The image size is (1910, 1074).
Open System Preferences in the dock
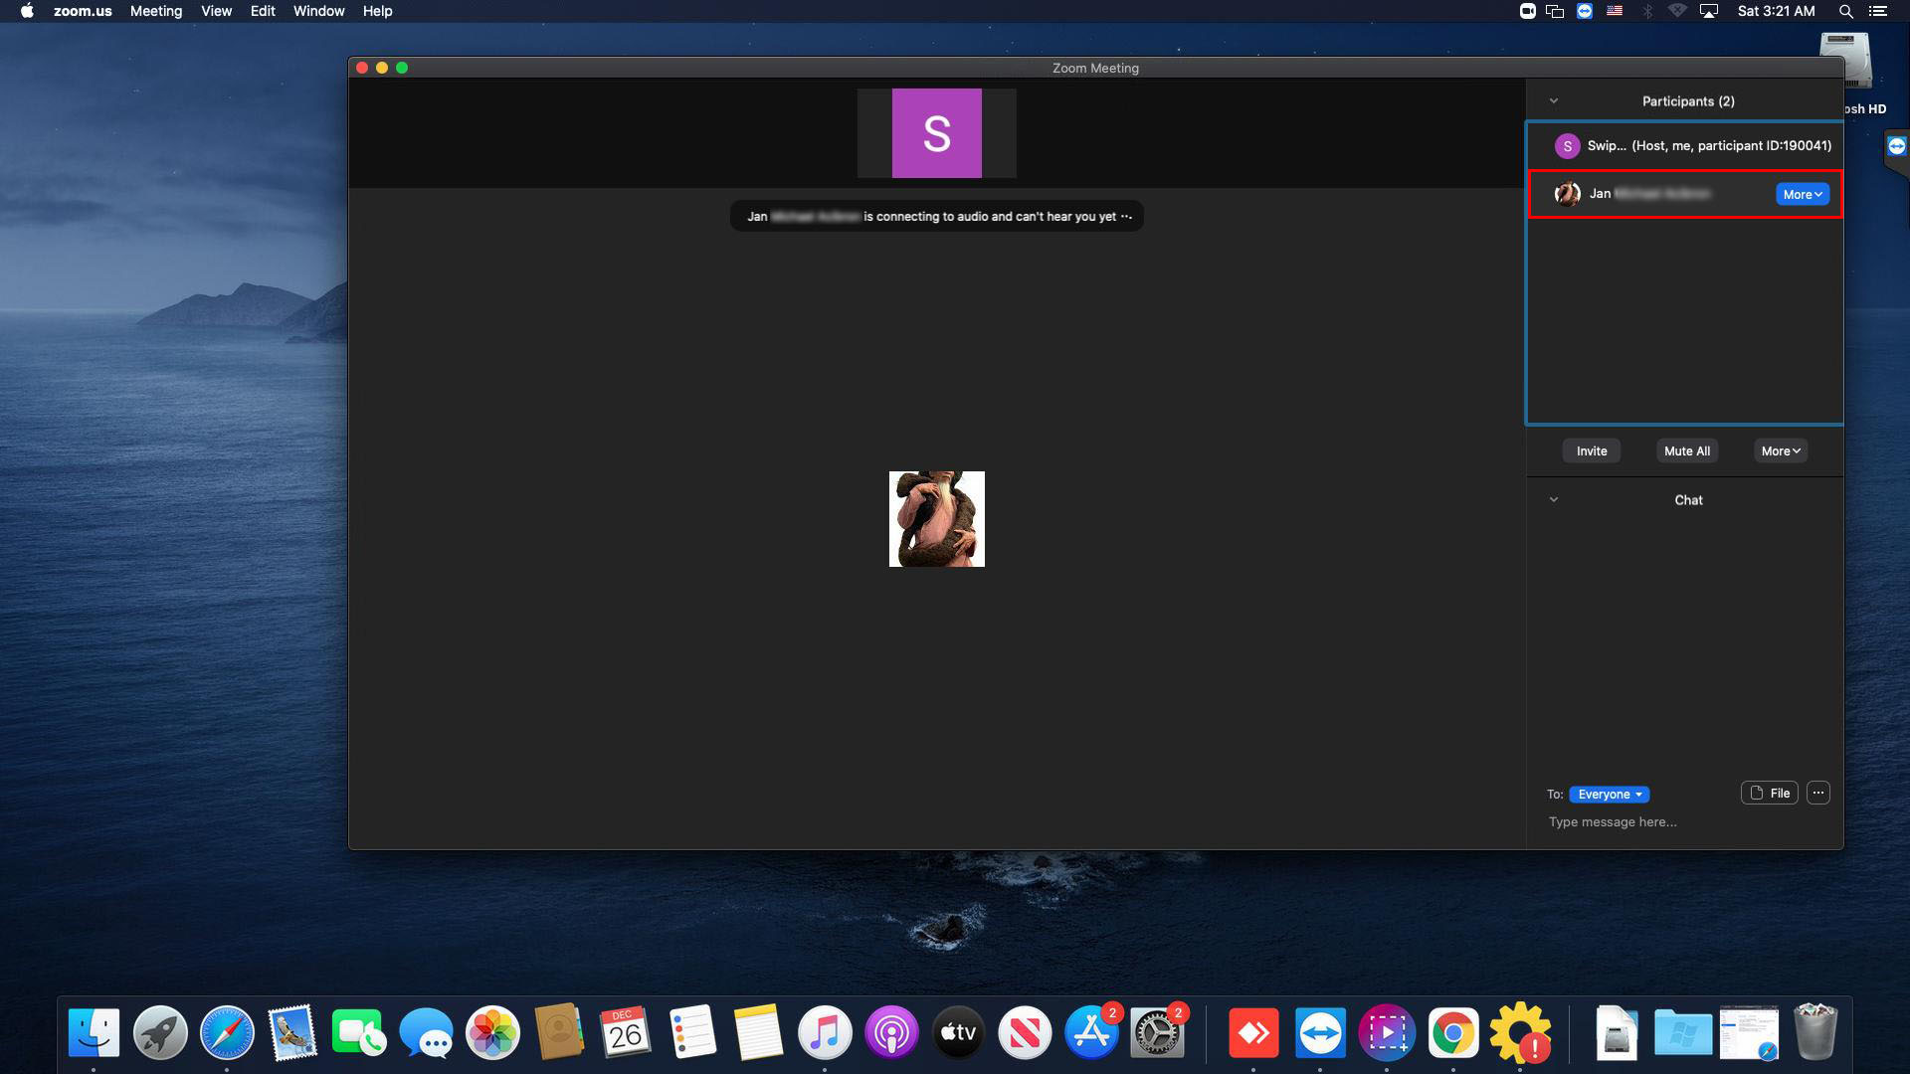pyautogui.click(x=1158, y=1033)
